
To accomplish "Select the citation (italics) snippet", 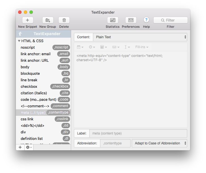I will [43, 93].
